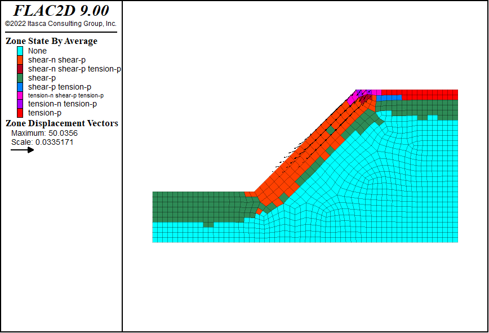
Task: Click the 'shear-n shear-p' legend label
Action: (x=57, y=60)
